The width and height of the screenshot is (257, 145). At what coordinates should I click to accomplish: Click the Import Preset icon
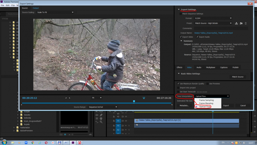pyautogui.click(x=241, y=23)
